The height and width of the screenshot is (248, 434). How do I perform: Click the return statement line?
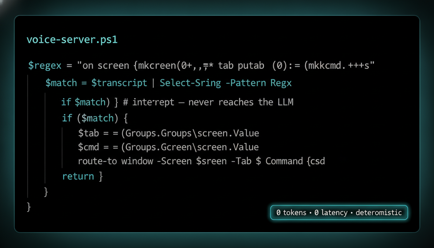click(x=82, y=176)
